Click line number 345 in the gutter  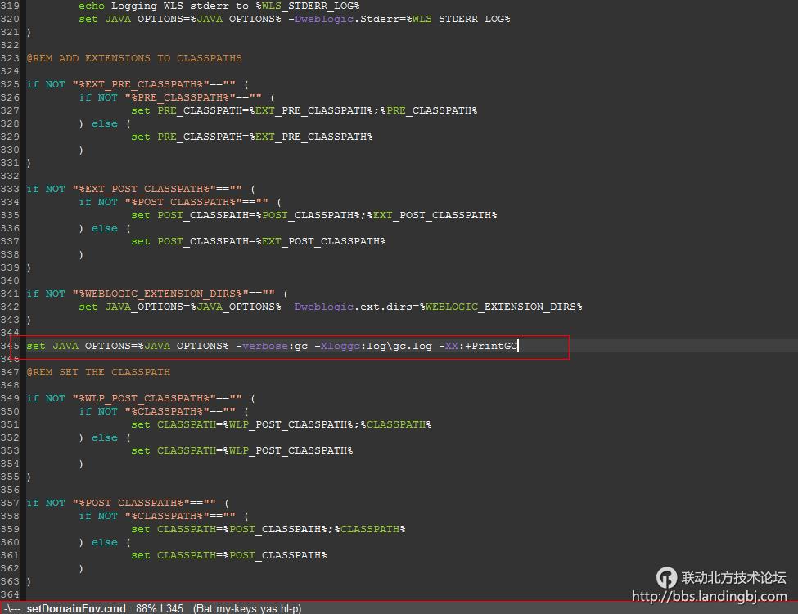10,346
